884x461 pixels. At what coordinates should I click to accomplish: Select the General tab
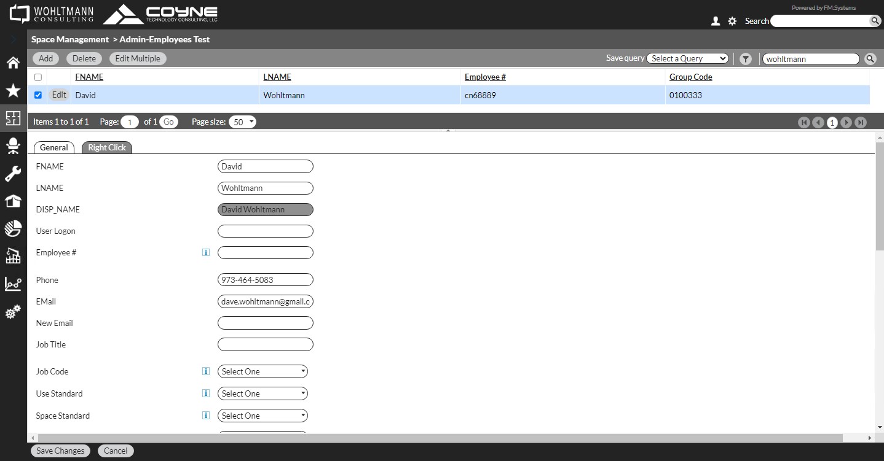(54, 147)
